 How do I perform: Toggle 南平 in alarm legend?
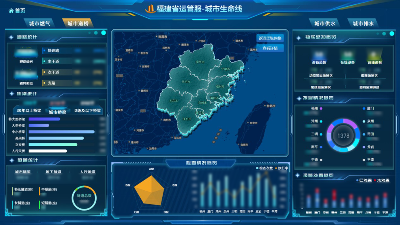(317, 147)
